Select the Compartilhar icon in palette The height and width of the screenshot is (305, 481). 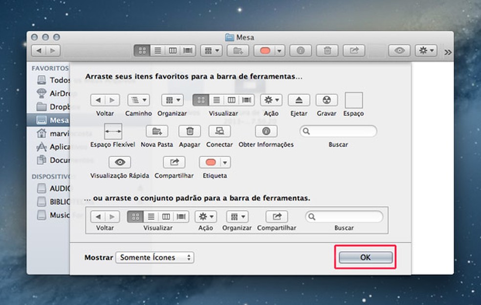[x=174, y=162]
